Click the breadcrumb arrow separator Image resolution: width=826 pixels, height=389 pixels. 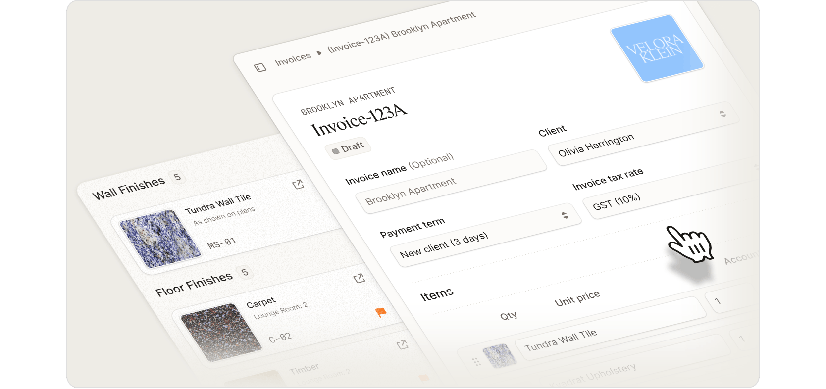pos(319,52)
